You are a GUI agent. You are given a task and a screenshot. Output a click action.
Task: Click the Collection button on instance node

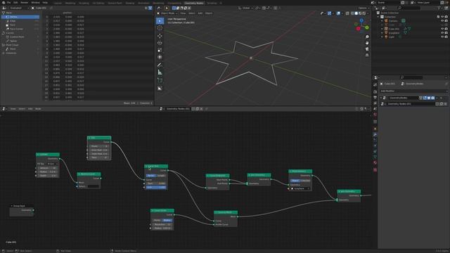click(x=305, y=181)
